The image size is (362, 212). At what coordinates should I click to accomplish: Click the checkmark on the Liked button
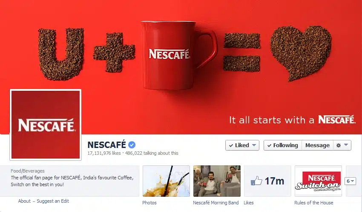[231, 145]
